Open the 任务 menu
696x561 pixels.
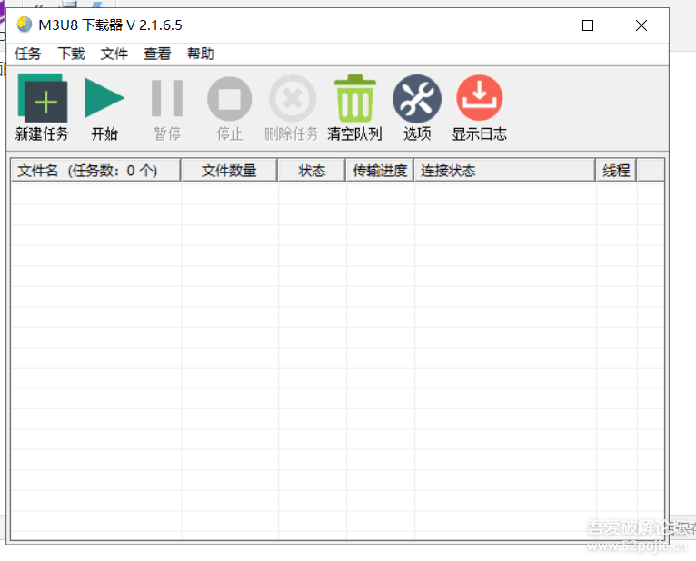[x=27, y=54]
